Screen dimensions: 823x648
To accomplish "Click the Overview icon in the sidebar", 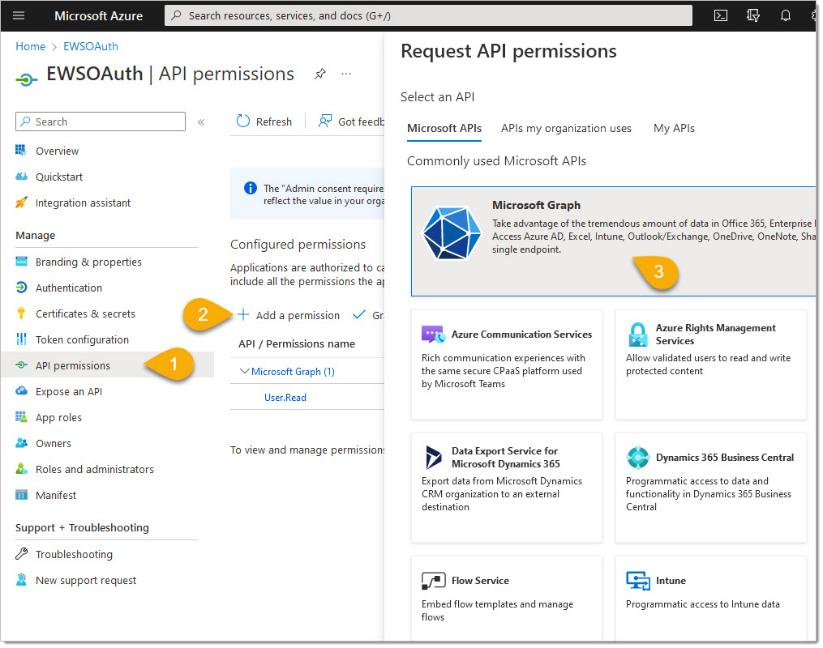I will [x=21, y=151].
